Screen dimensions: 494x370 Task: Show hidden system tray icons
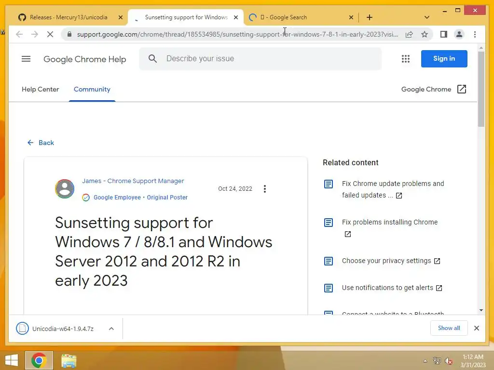425,361
